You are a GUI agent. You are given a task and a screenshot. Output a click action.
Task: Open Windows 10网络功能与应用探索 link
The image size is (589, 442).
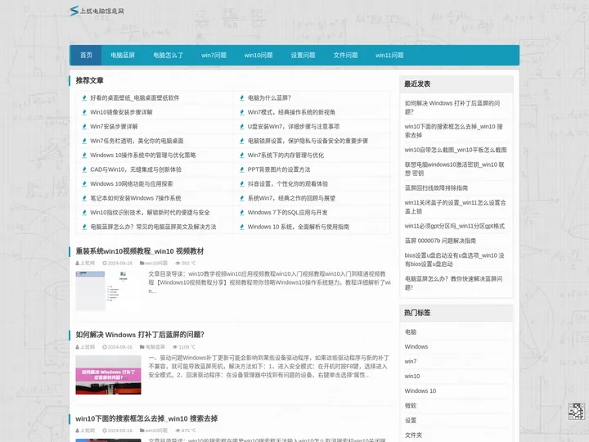[x=132, y=184]
